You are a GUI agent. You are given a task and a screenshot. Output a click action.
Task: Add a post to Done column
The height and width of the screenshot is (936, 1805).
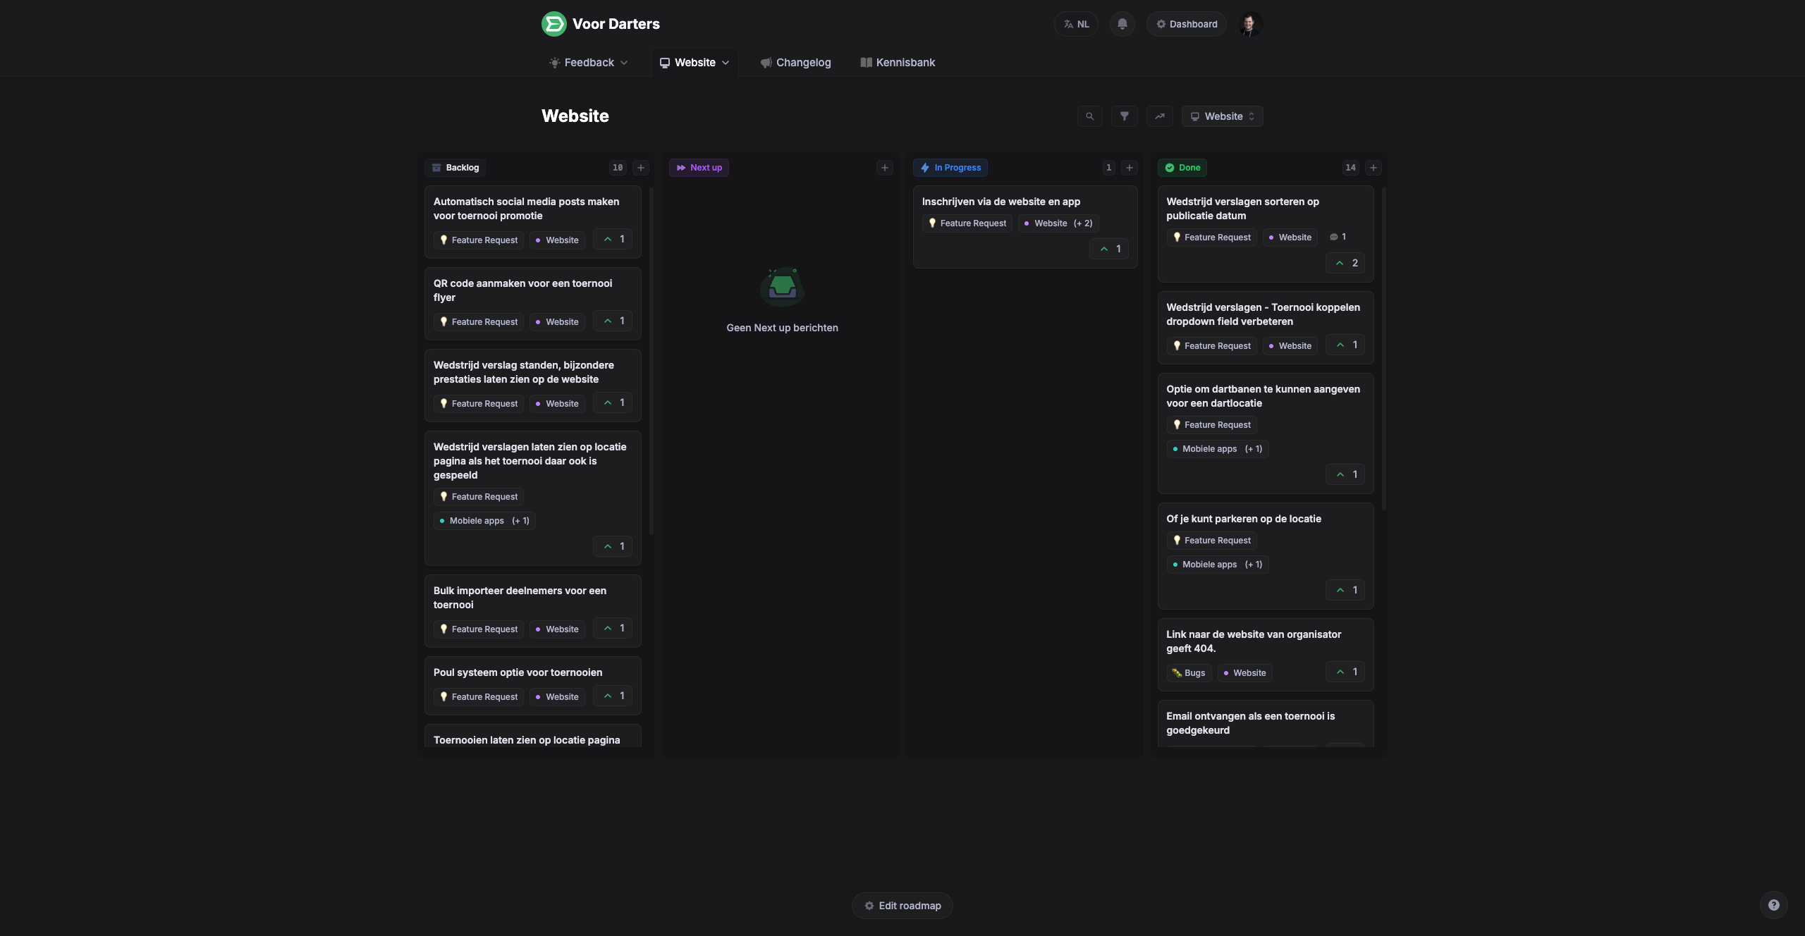tap(1373, 168)
